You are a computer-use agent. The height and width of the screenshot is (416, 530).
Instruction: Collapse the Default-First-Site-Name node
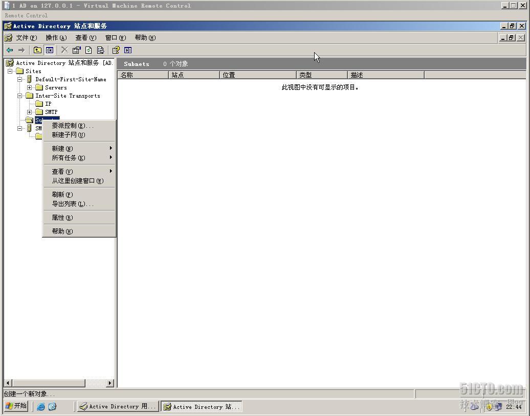coord(19,79)
